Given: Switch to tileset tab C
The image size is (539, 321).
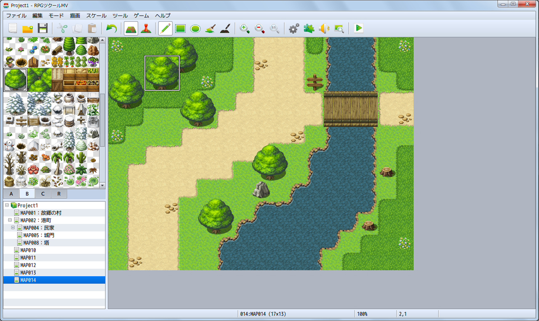Looking at the screenshot, I should (43, 194).
